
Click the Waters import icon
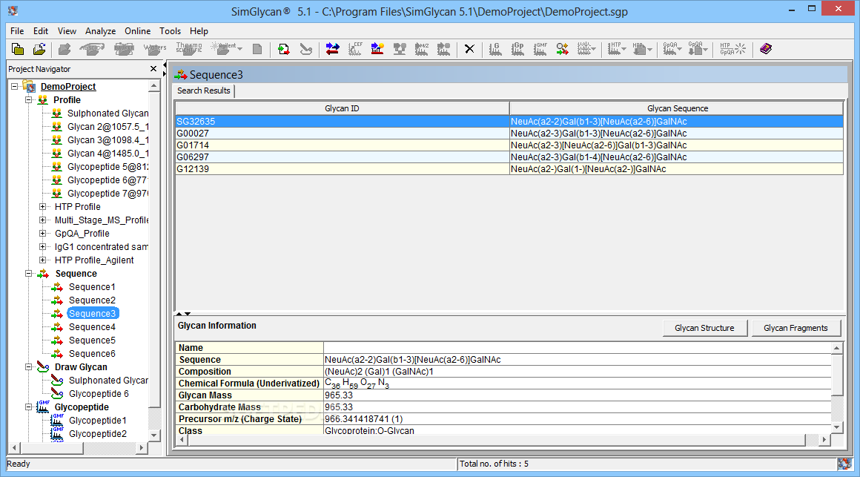(155, 50)
